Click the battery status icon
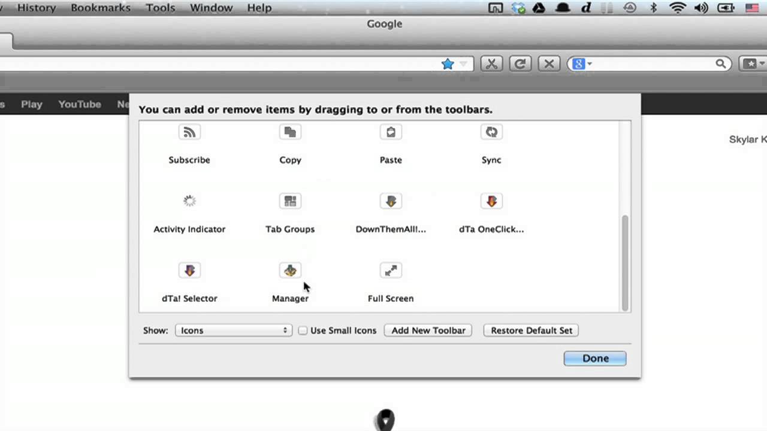 tap(726, 8)
